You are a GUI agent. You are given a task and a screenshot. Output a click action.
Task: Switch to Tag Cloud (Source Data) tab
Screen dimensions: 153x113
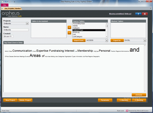pyautogui.click(x=13, y=43)
